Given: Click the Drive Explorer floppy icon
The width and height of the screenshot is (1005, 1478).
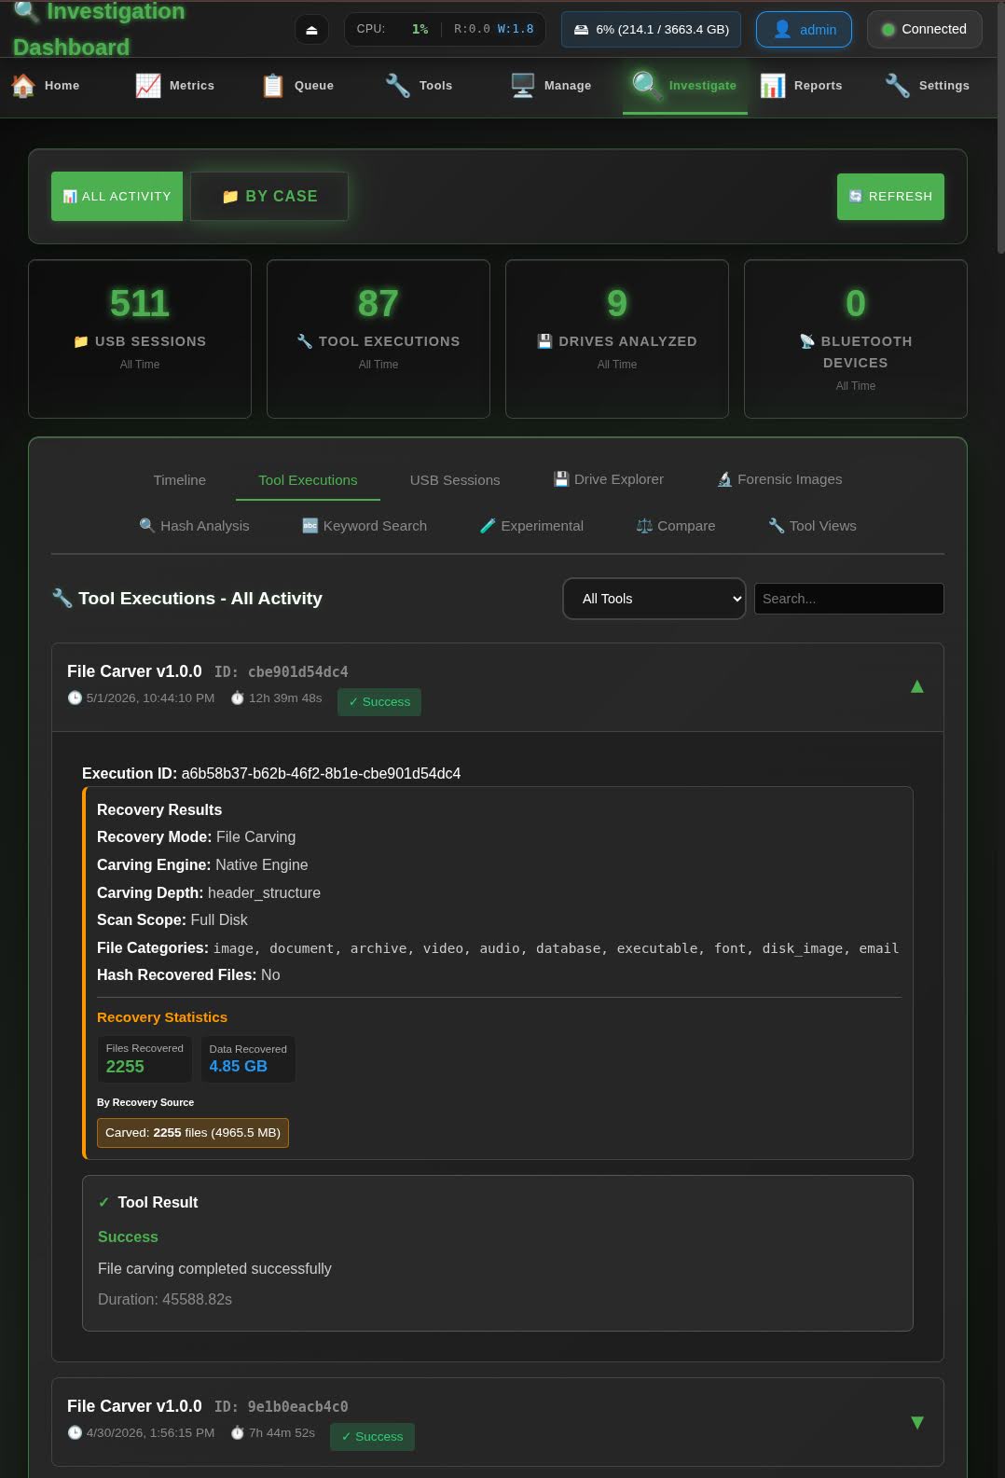Looking at the screenshot, I should pyautogui.click(x=561, y=479).
